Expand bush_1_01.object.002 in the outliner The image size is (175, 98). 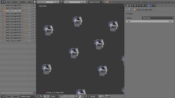pos(1,8)
